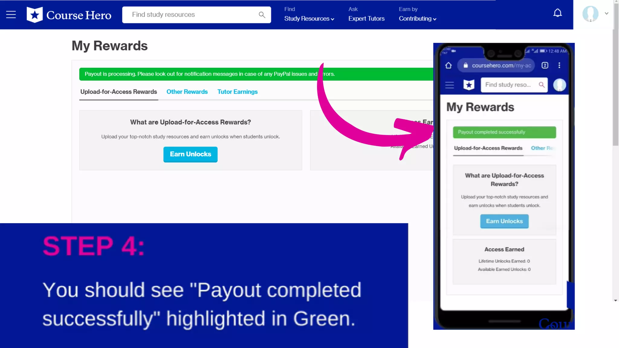Expand Find Study Resources dropdown
Screen dimensions: 619x348
pyautogui.click(x=309, y=18)
